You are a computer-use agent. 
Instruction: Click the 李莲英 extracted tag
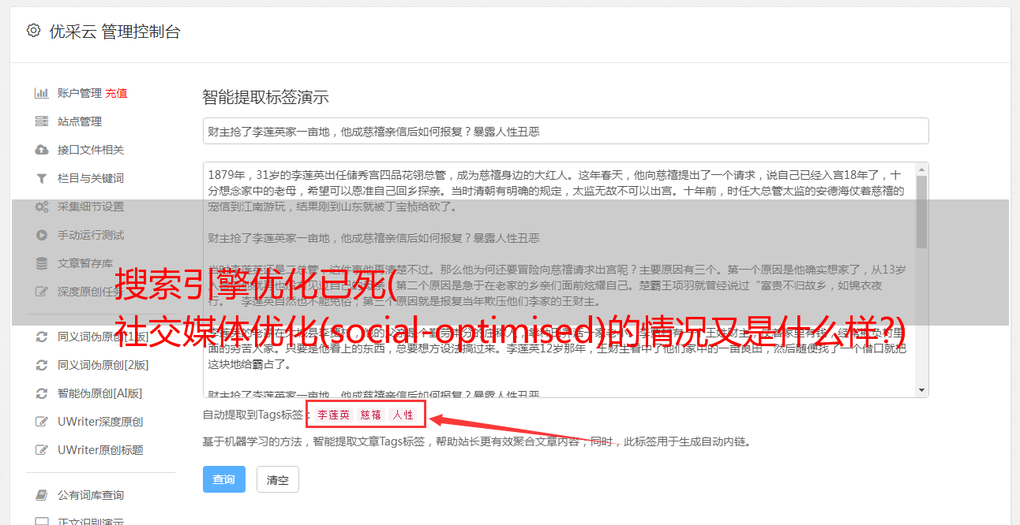(x=333, y=415)
